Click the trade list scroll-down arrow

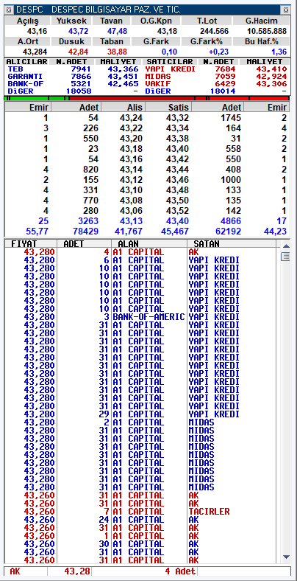coord(285,557)
